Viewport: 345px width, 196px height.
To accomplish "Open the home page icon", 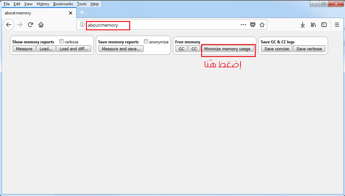I will click(41, 25).
